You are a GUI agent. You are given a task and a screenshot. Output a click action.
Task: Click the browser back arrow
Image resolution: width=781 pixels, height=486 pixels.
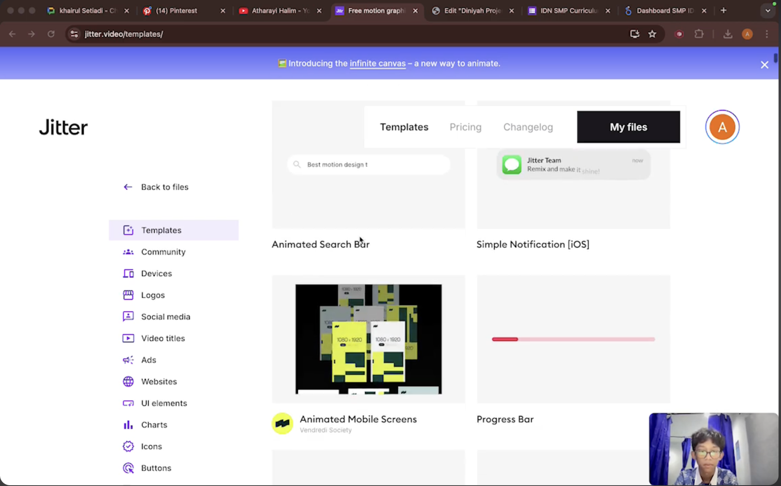(12, 34)
